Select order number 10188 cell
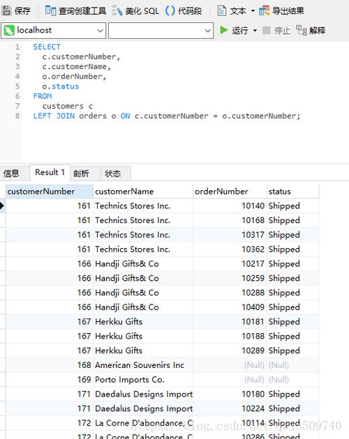 [230, 336]
